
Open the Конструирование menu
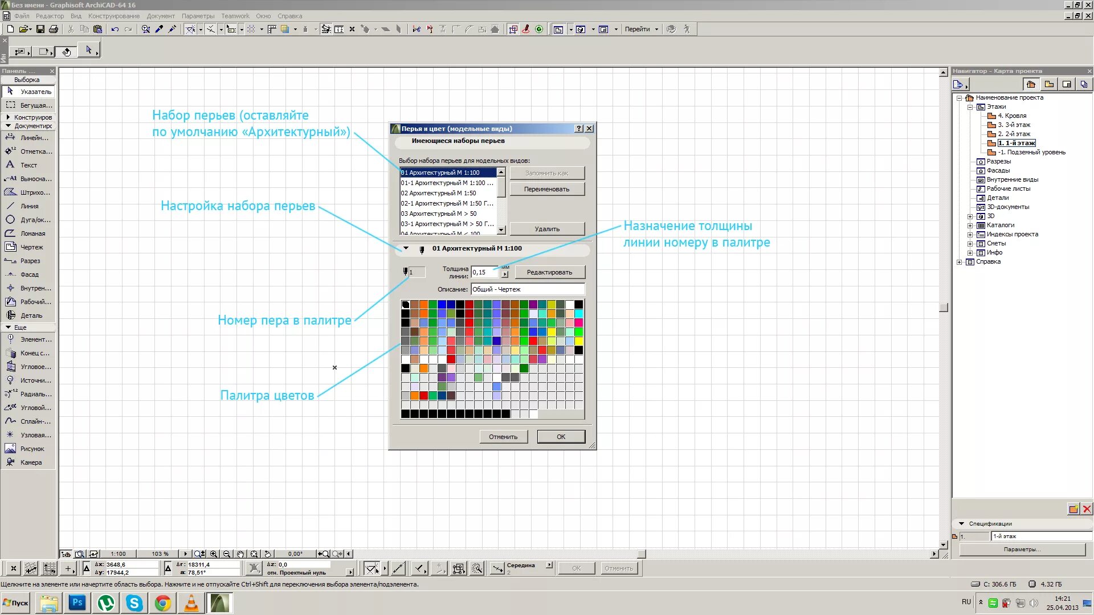click(x=114, y=16)
